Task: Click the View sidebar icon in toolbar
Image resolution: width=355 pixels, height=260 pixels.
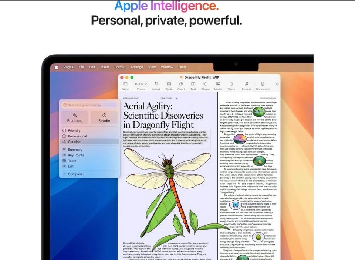Action: (125, 84)
